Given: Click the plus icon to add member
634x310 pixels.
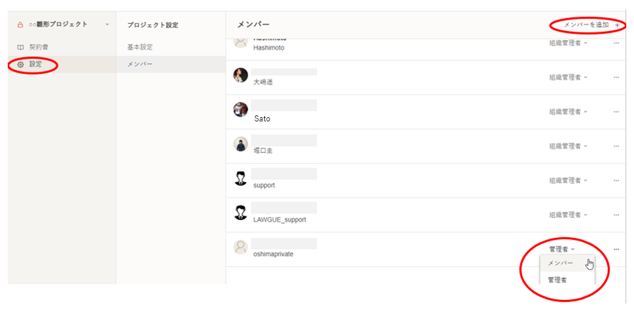Looking at the screenshot, I should 617,25.
